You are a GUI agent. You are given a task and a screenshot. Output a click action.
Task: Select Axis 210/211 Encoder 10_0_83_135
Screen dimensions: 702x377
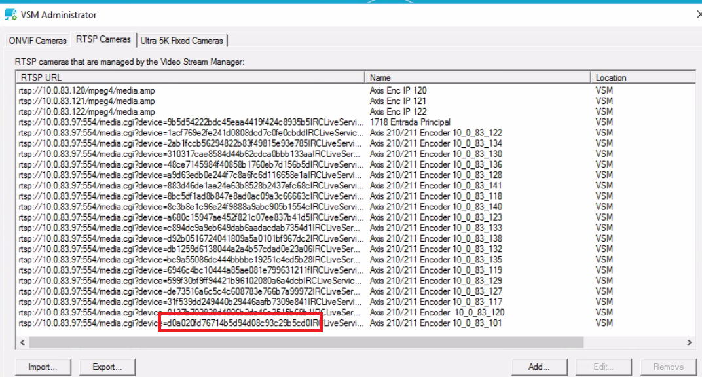pyautogui.click(x=435, y=260)
